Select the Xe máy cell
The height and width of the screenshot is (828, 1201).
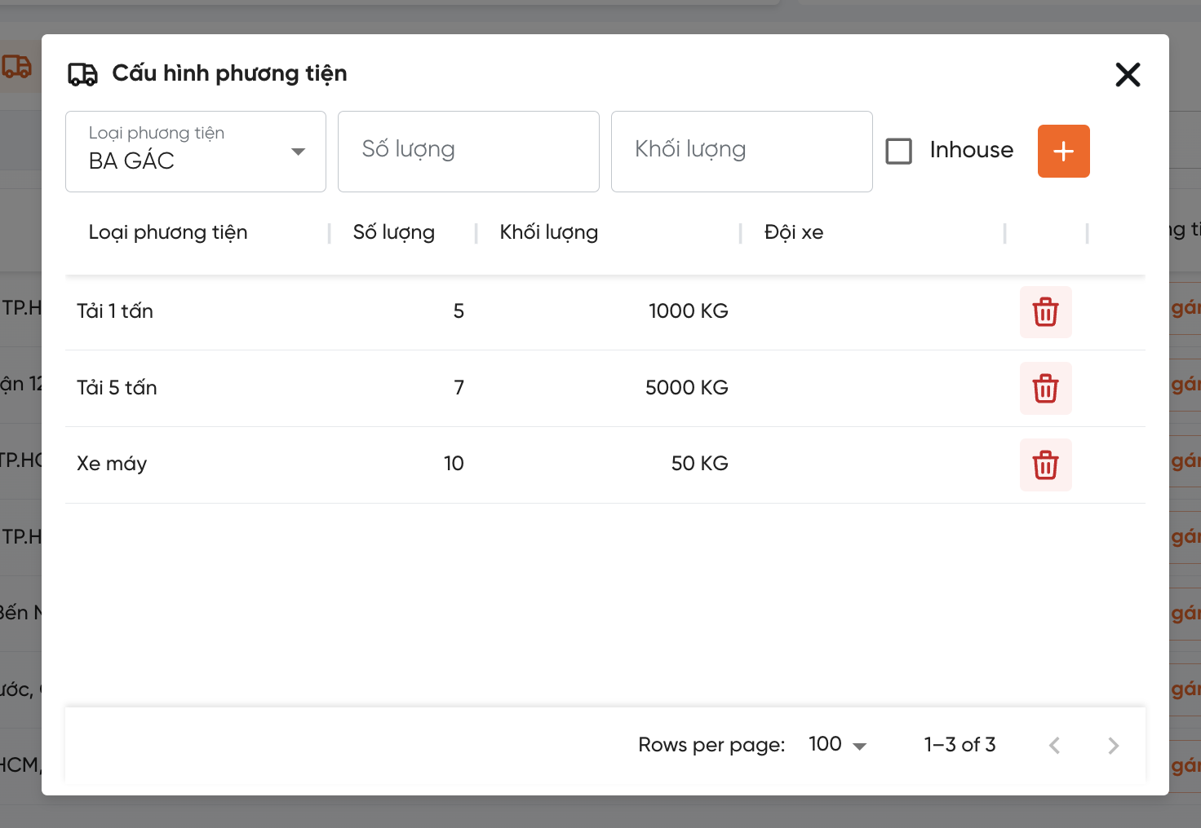pos(112,464)
